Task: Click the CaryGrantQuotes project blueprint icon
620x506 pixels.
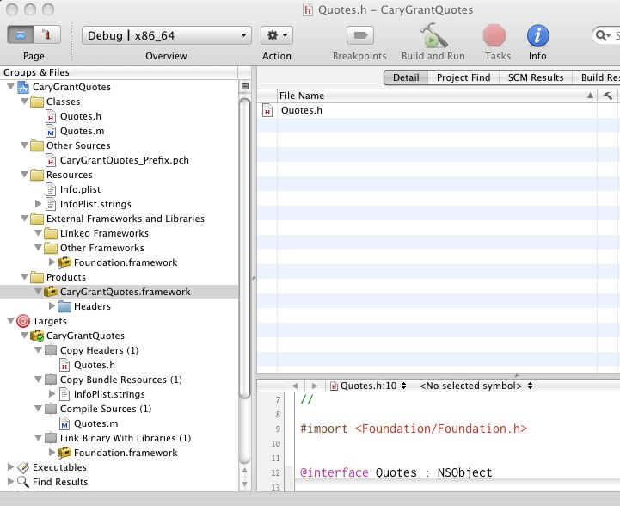Action: click(23, 87)
